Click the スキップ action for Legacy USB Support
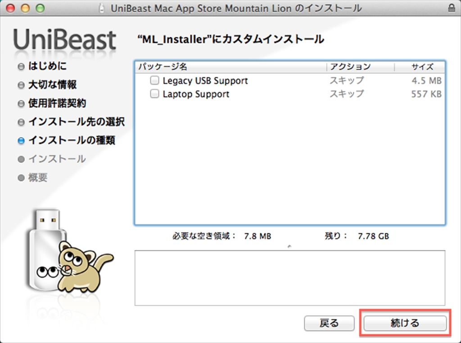Viewport: 461px width, 343px height. [x=347, y=80]
